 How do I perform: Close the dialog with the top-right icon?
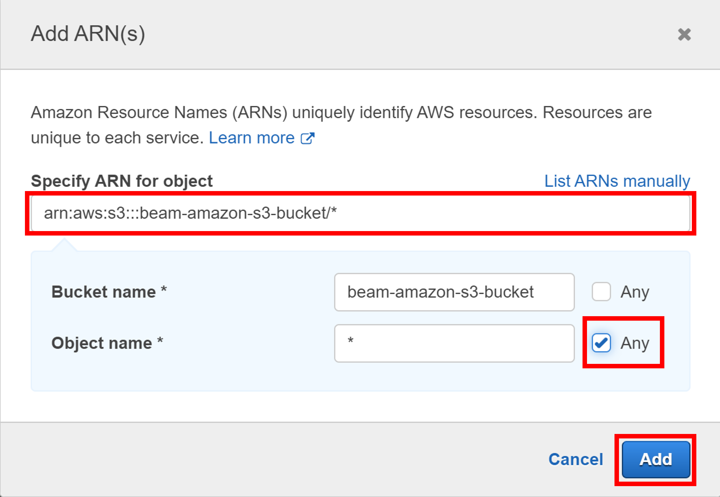click(x=684, y=34)
